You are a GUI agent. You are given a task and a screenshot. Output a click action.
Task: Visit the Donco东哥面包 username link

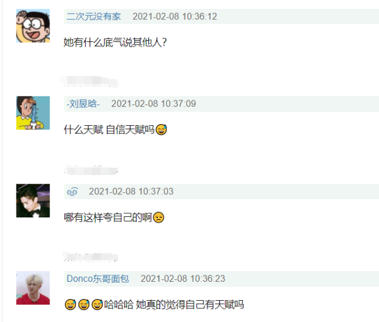point(98,279)
